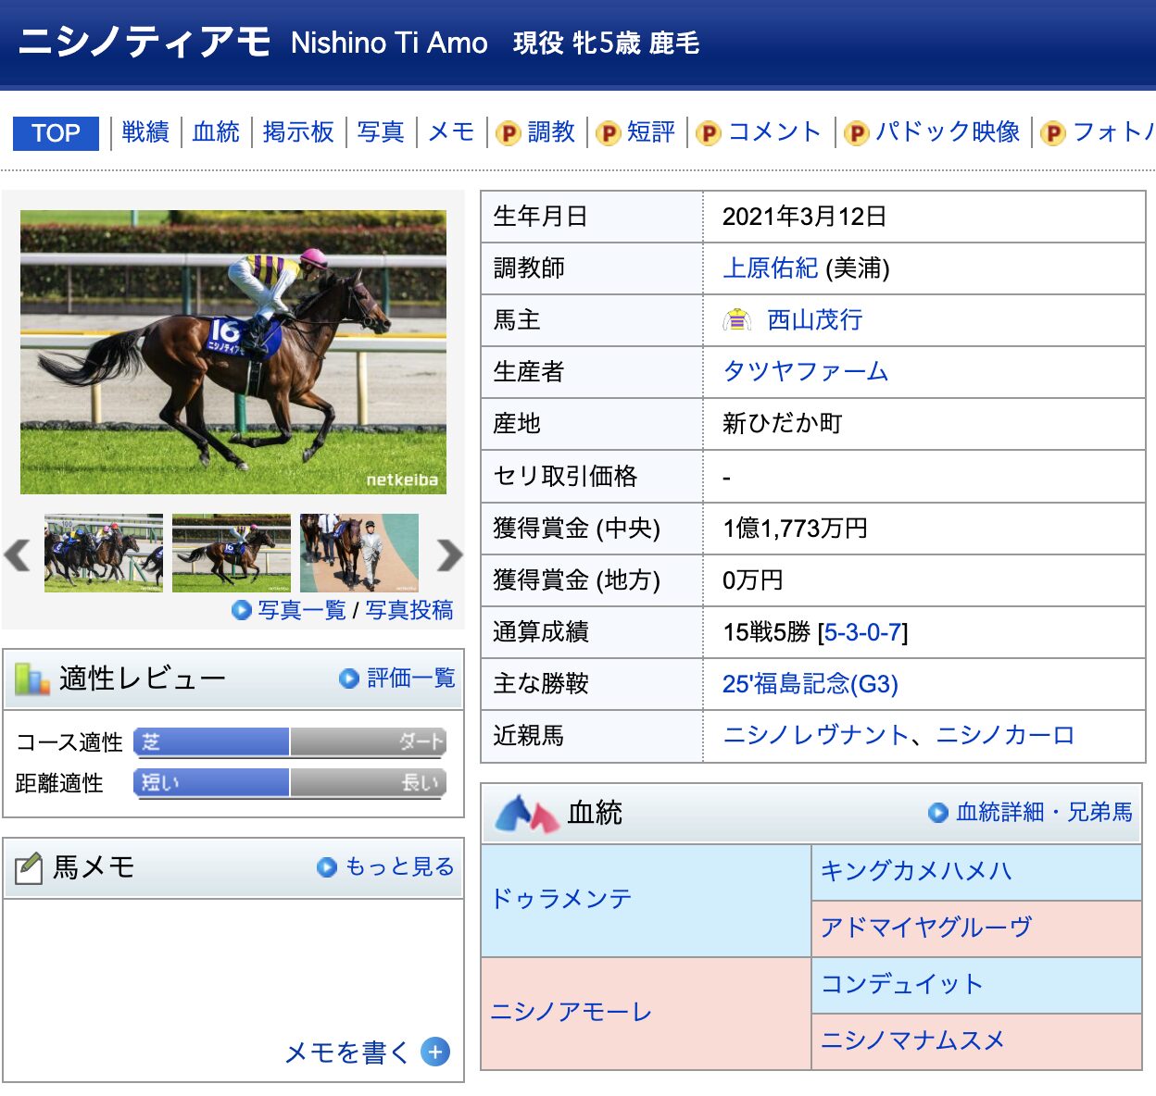Open the premium コメント tab
Viewport: 1156px width, 1096px height.
coord(774,132)
